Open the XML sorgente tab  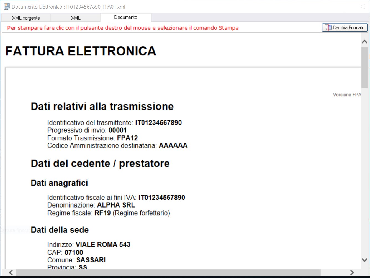26,18
